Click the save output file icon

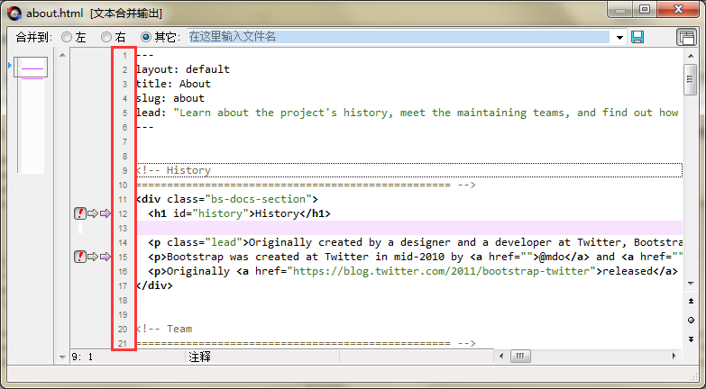coord(637,37)
